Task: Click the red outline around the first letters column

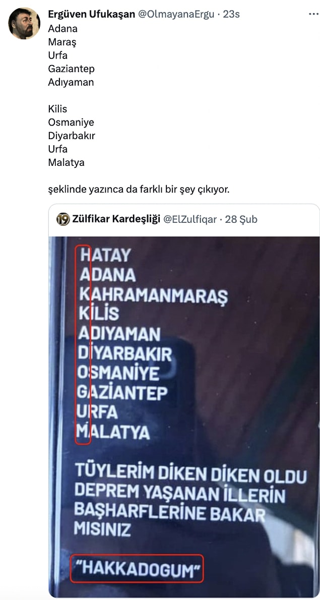Action: click(83, 345)
